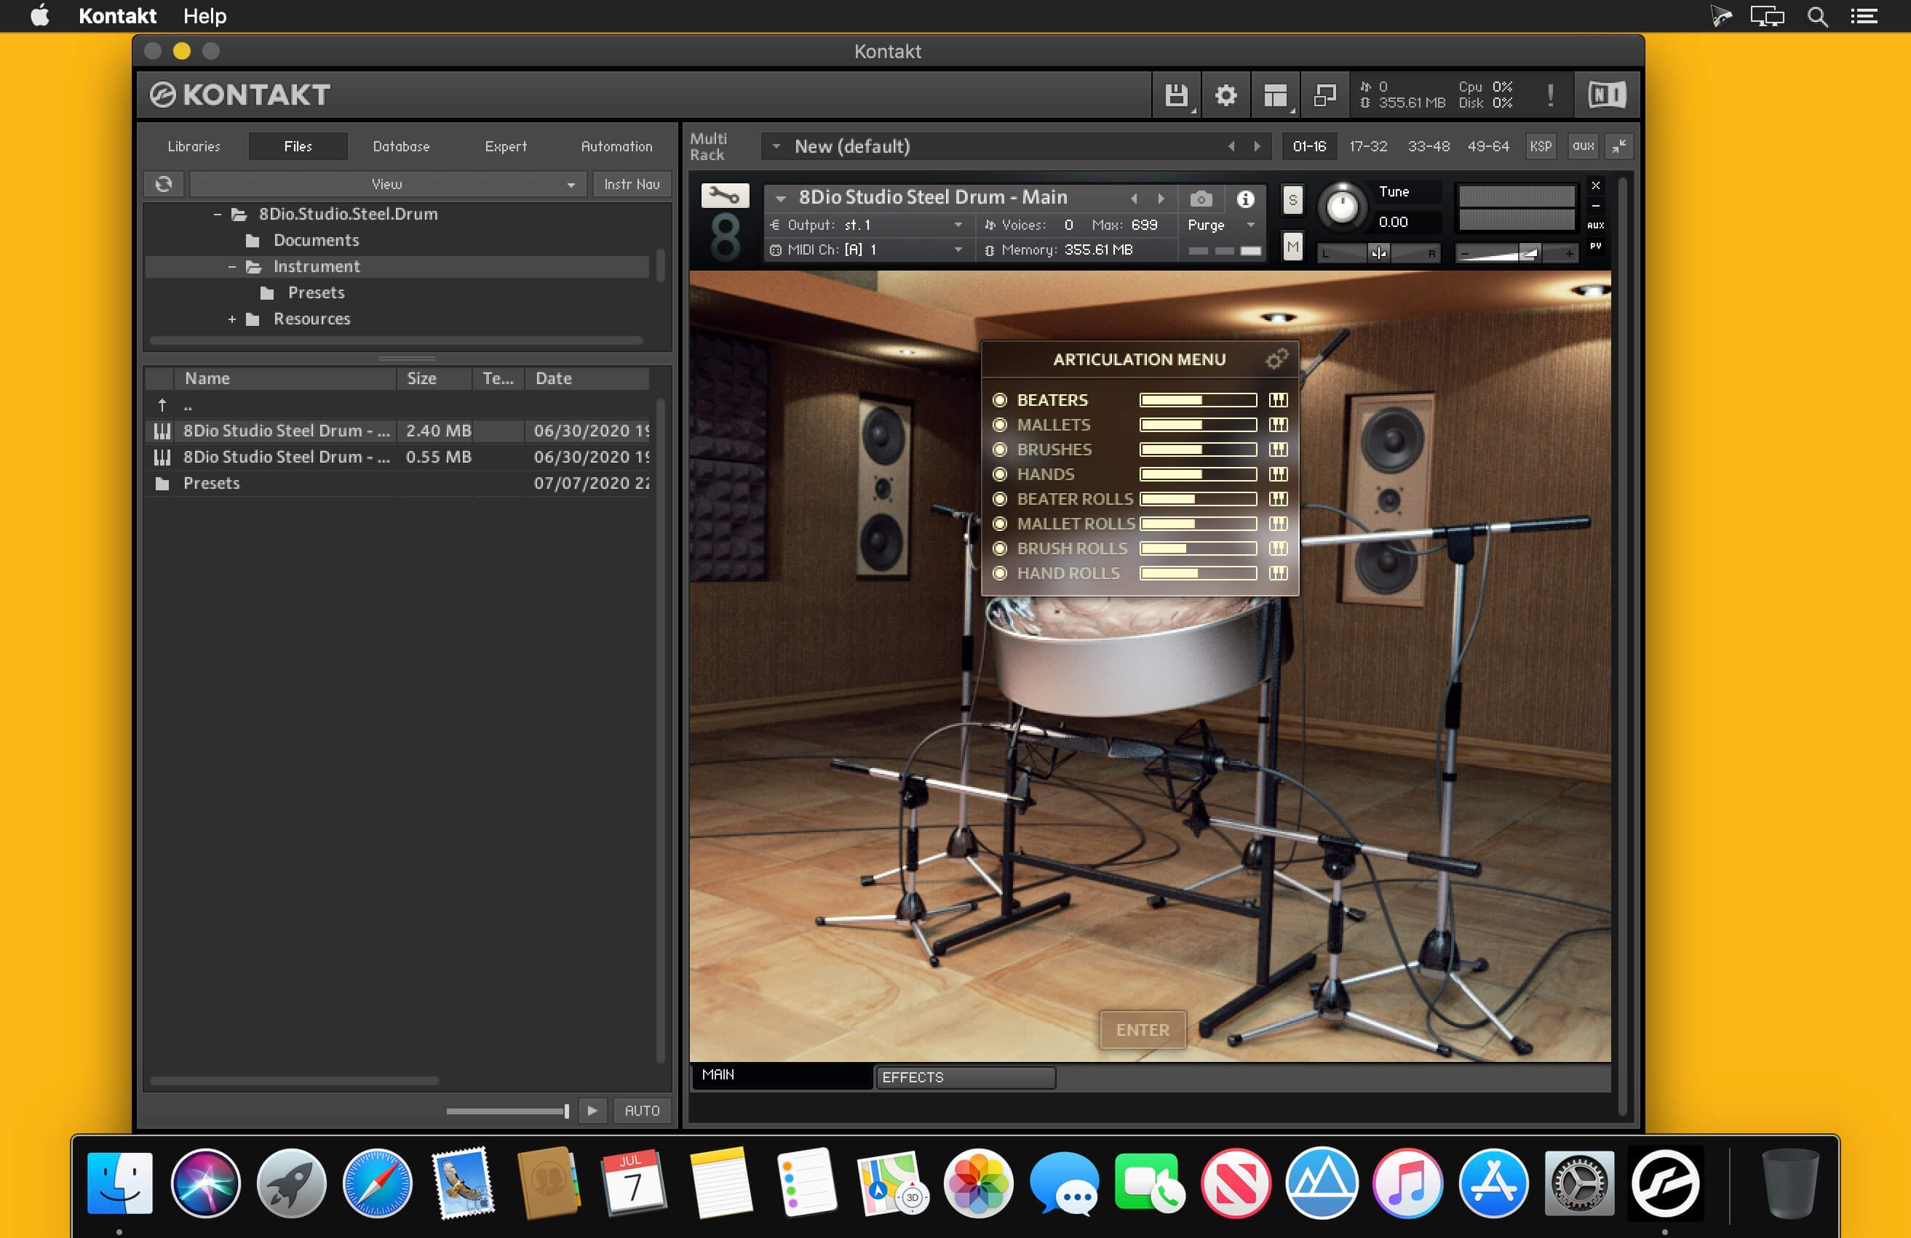Toggle the HANDS articulation radio
The width and height of the screenshot is (1911, 1238).
click(1000, 474)
